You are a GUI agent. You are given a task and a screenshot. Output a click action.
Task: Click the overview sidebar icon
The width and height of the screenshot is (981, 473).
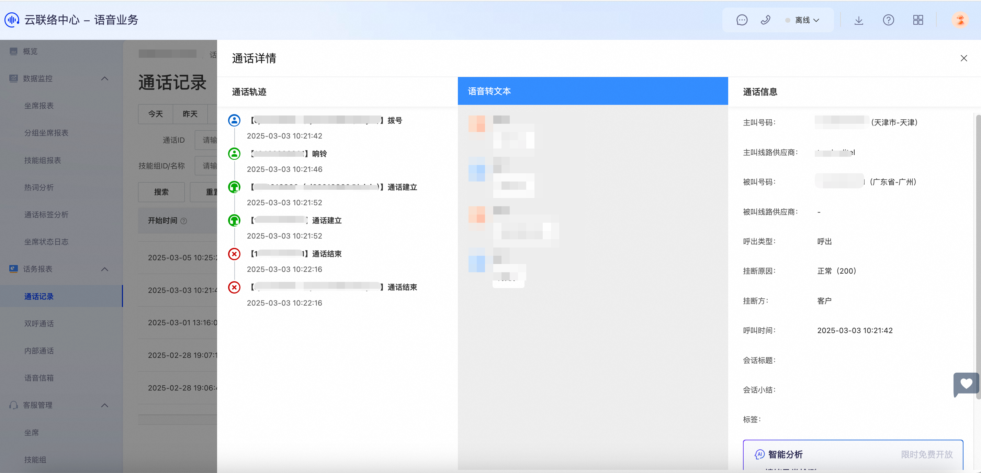[13, 51]
